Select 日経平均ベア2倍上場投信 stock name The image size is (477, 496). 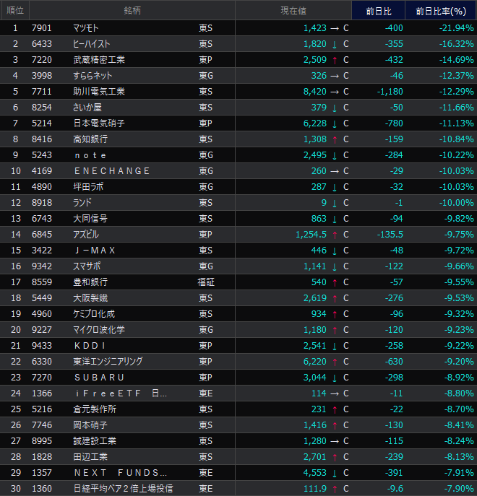coord(123,488)
